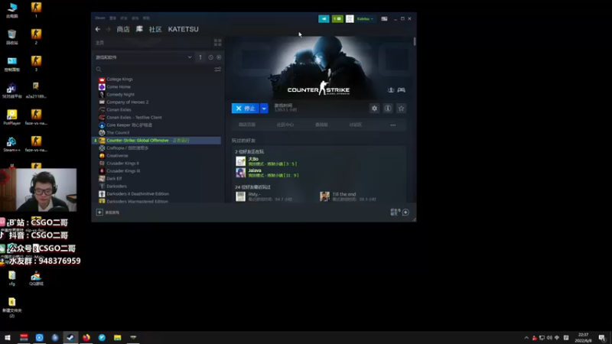The height and width of the screenshot is (344, 612).
Task: Open the green notifications mail button
Action: click(x=337, y=18)
